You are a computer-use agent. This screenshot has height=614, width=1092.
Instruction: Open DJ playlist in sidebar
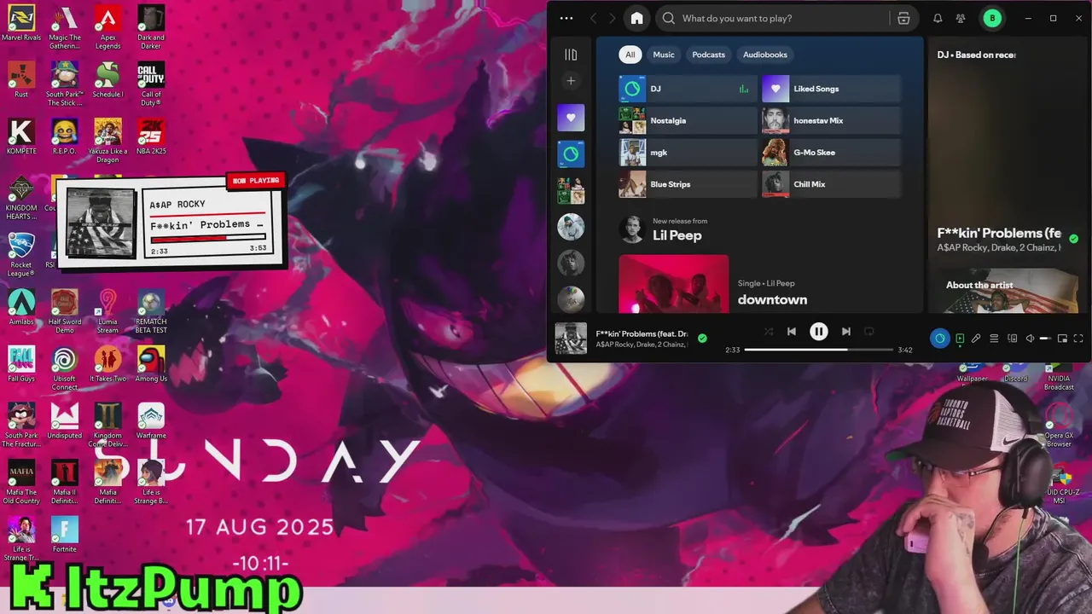click(x=571, y=154)
